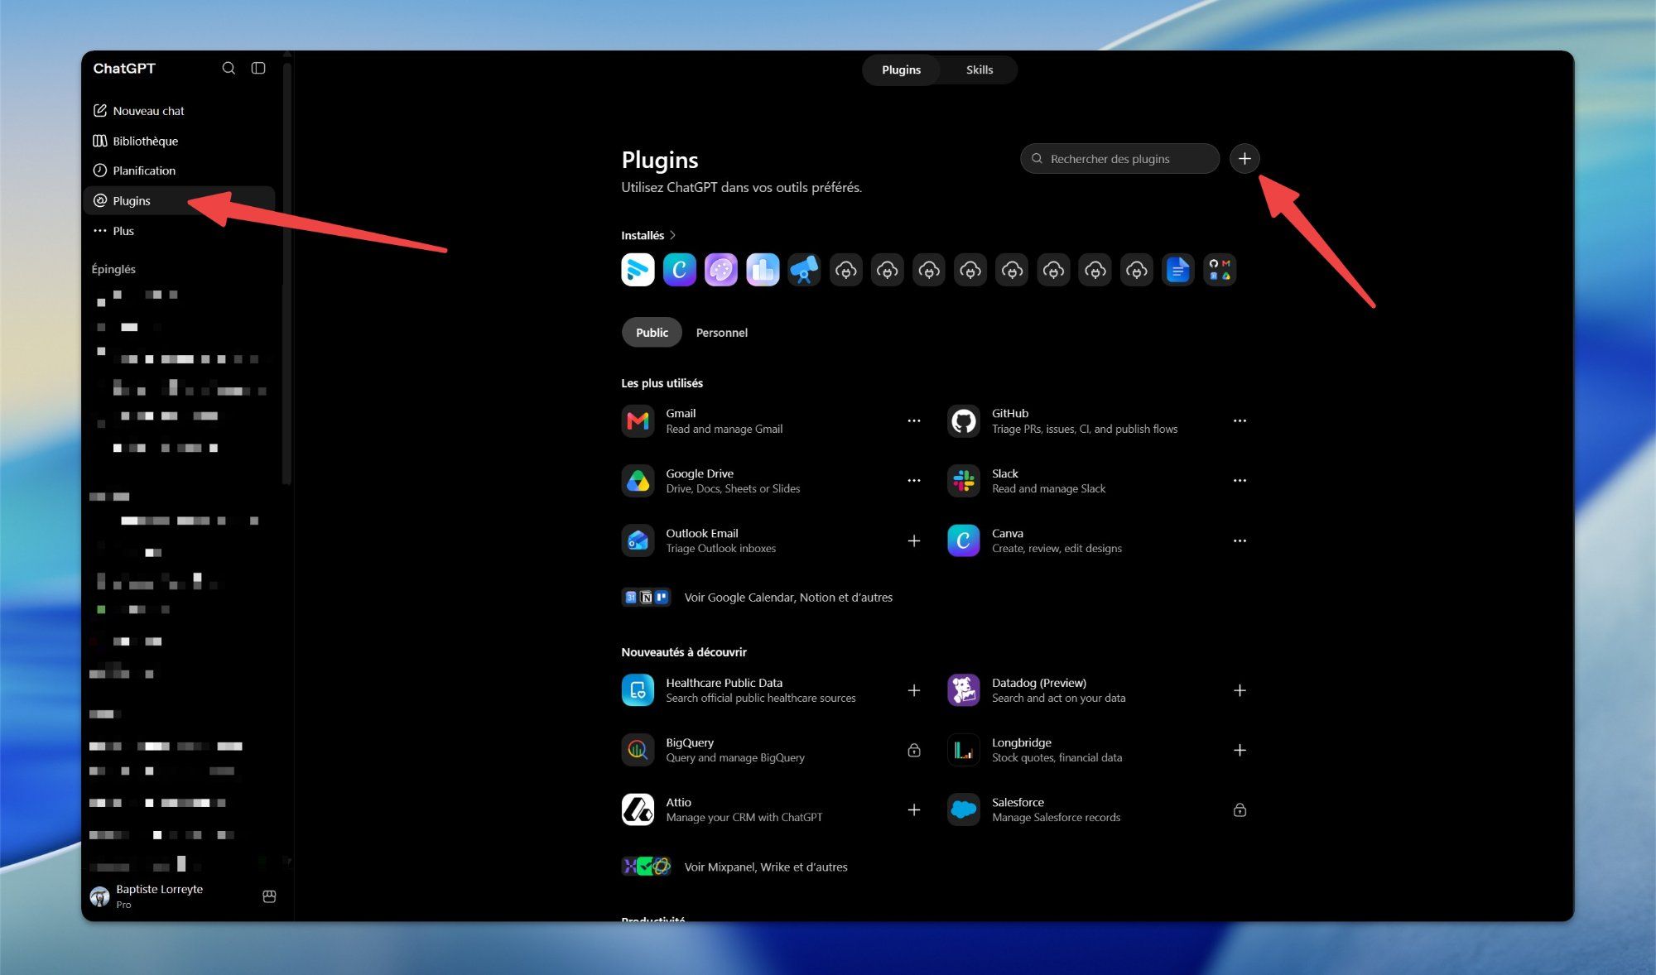This screenshot has height=975, width=1656.
Task: Select the Plugins top tab
Action: click(x=901, y=70)
